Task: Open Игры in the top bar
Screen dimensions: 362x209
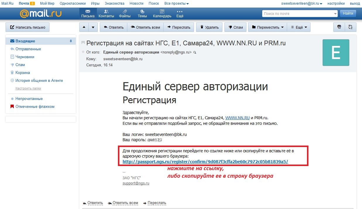Action: (95, 4)
